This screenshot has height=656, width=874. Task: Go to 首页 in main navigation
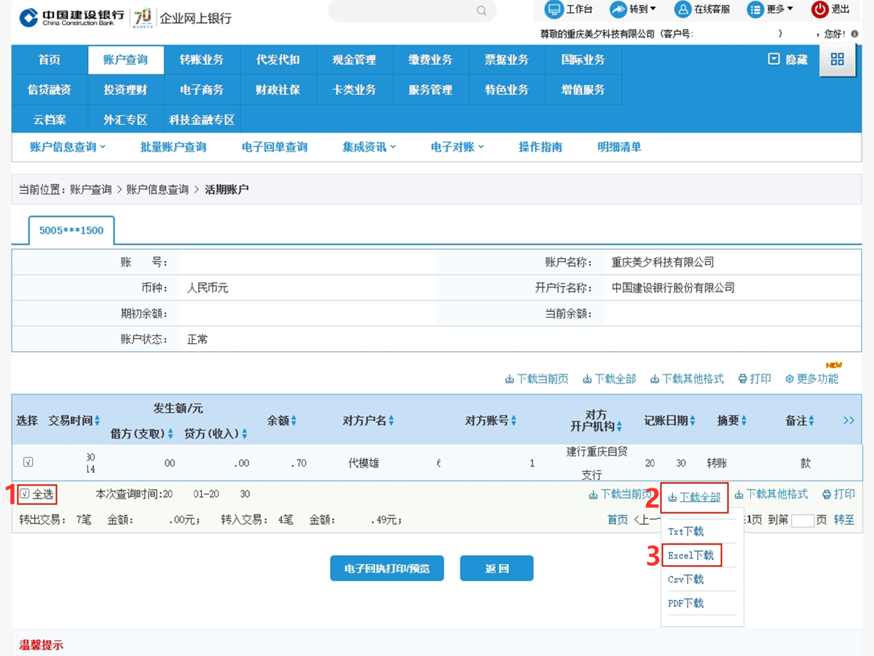(x=50, y=60)
